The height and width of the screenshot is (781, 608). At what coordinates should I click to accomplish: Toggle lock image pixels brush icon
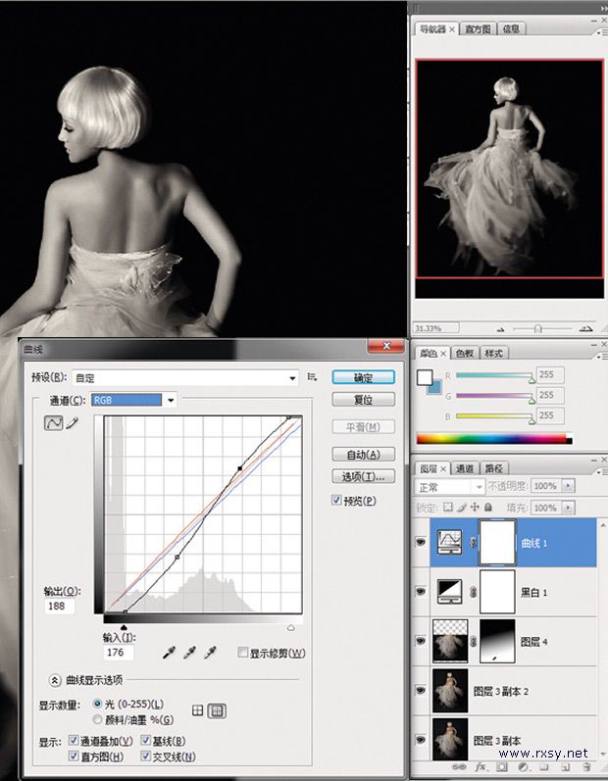(462, 507)
